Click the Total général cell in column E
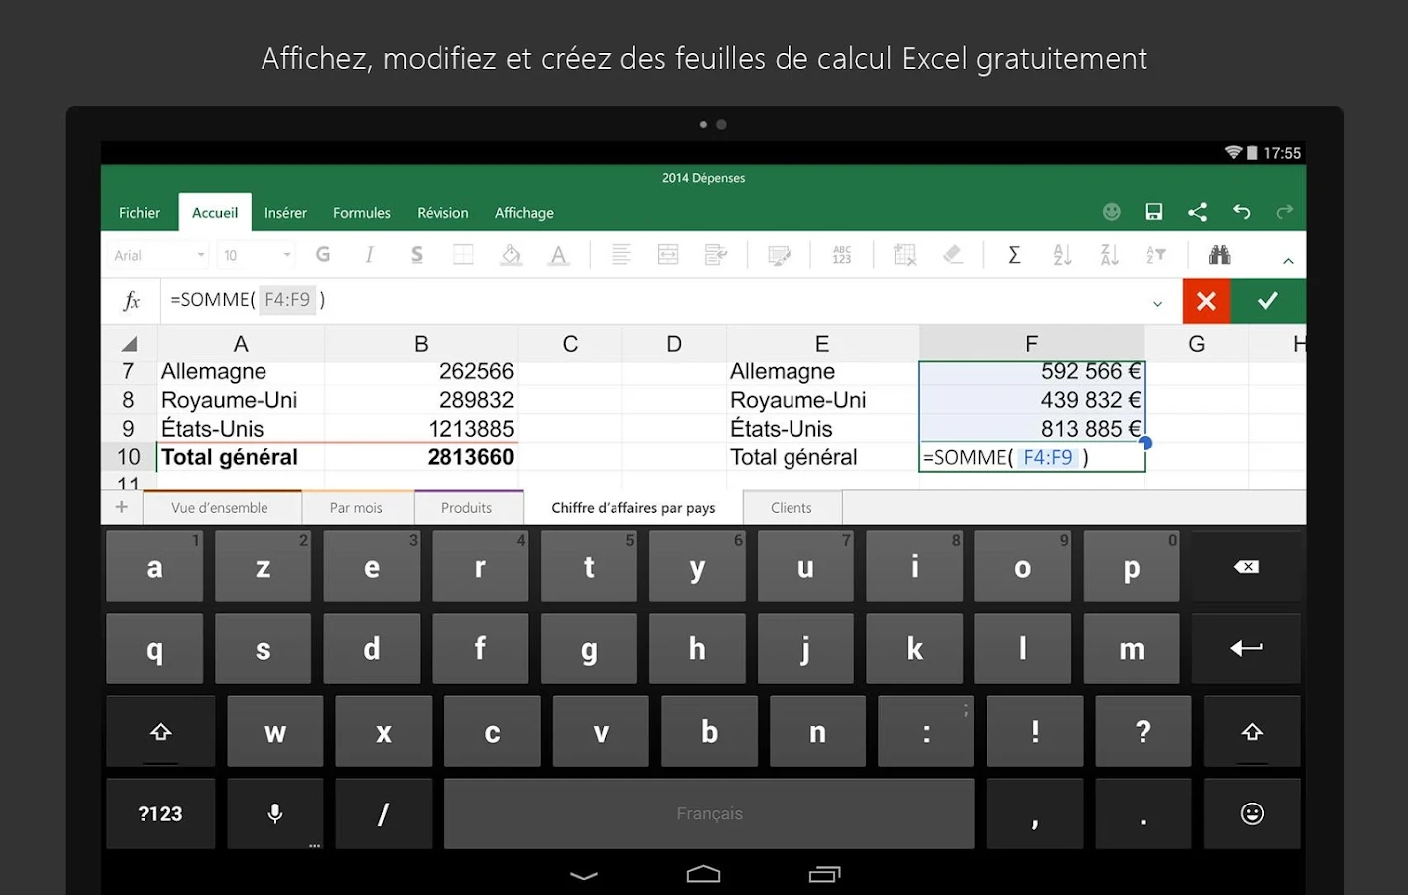1408x895 pixels. point(822,457)
